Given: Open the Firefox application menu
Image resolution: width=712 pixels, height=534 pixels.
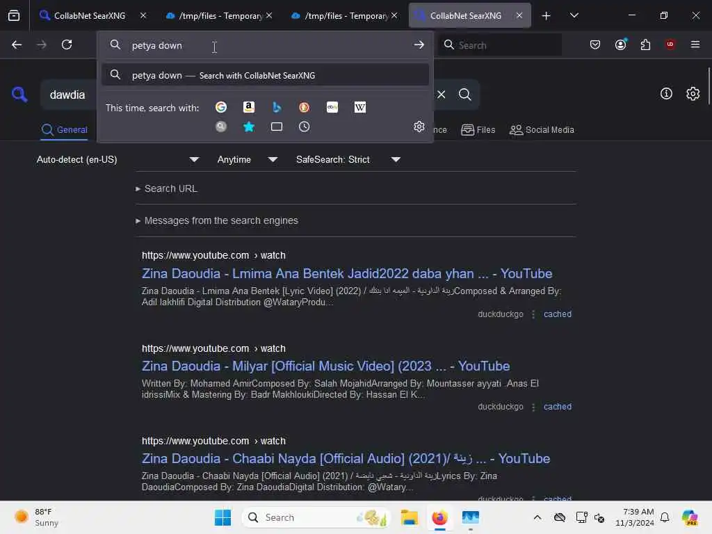Looking at the screenshot, I should 695,44.
